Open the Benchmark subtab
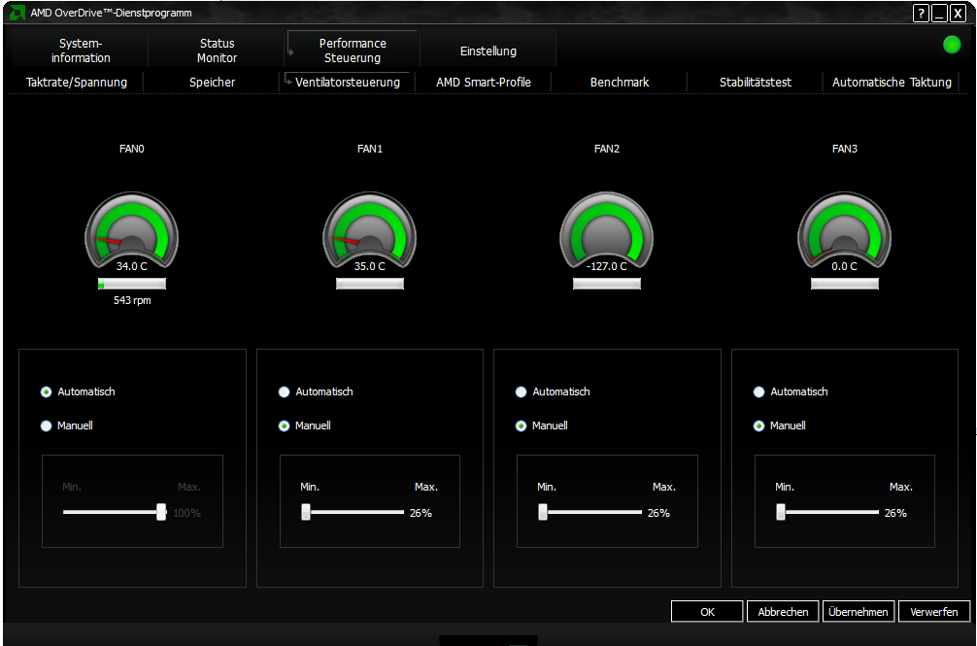The width and height of the screenshot is (977, 646). click(620, 83)
